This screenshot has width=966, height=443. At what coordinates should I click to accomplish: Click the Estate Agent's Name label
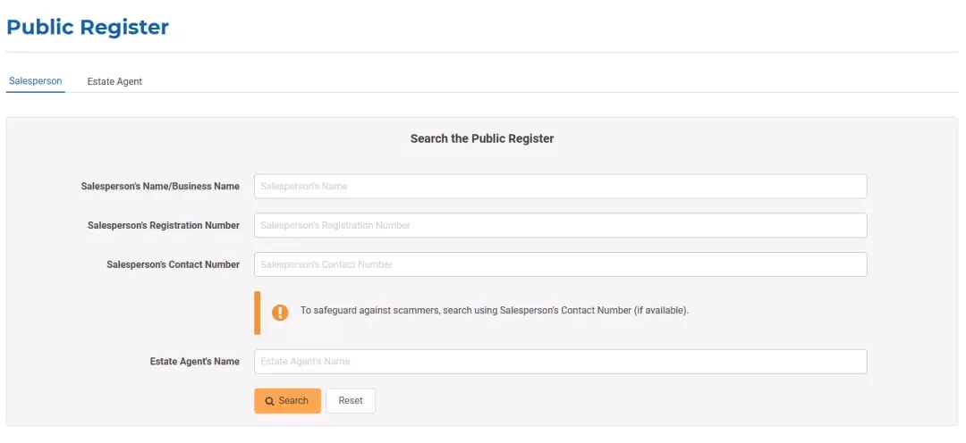(x=195, y=362)
